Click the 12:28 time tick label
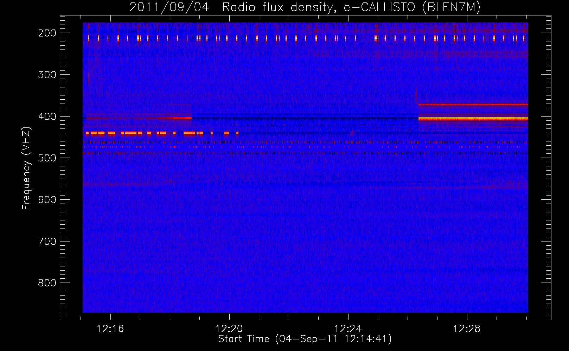The height and width of the screenshot is (351, 569). pos(467,329)
